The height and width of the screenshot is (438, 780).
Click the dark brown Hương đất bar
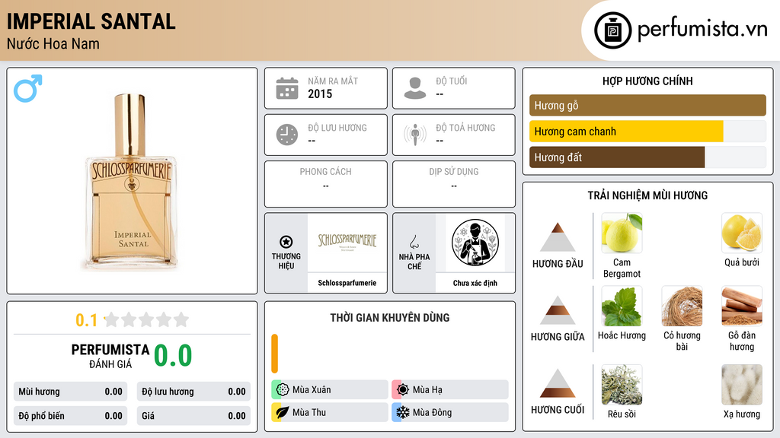(x=617, y=157)
